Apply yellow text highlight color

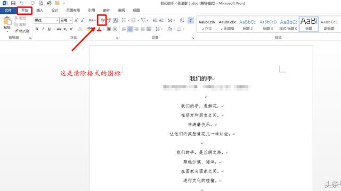[90, 29]
